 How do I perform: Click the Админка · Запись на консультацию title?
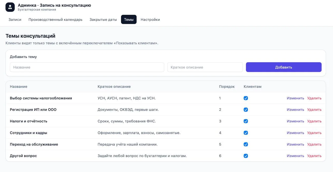[54, 5]
